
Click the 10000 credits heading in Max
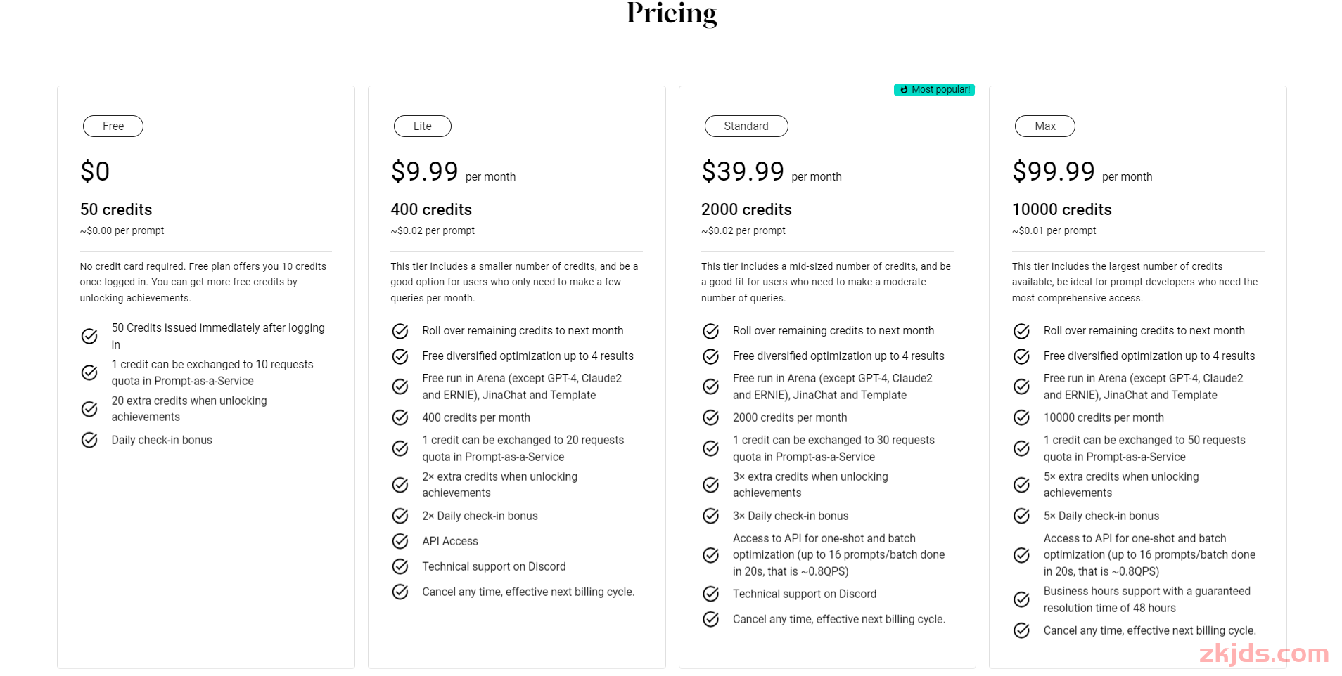click(1062, 209)
